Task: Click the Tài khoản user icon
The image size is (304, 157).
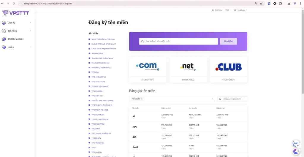Action: (235, 10)
